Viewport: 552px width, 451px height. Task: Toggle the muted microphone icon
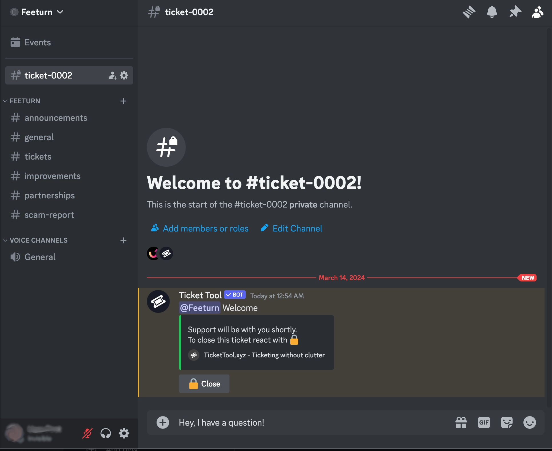(87, 433)
